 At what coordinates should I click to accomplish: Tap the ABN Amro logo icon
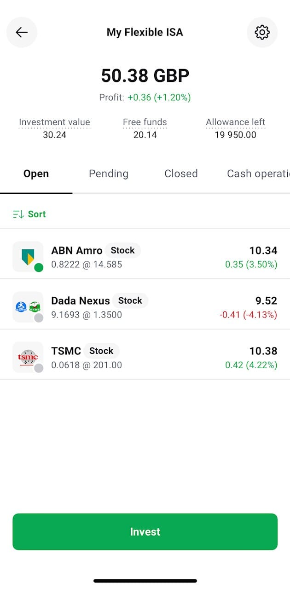click(28, 257)
